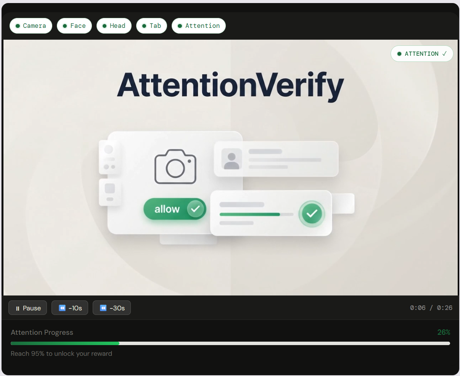Image resolution: width=460 pixels, height=376 pixels.
Task: Click the Attention status pill in top row
Action: pos(199,26)
